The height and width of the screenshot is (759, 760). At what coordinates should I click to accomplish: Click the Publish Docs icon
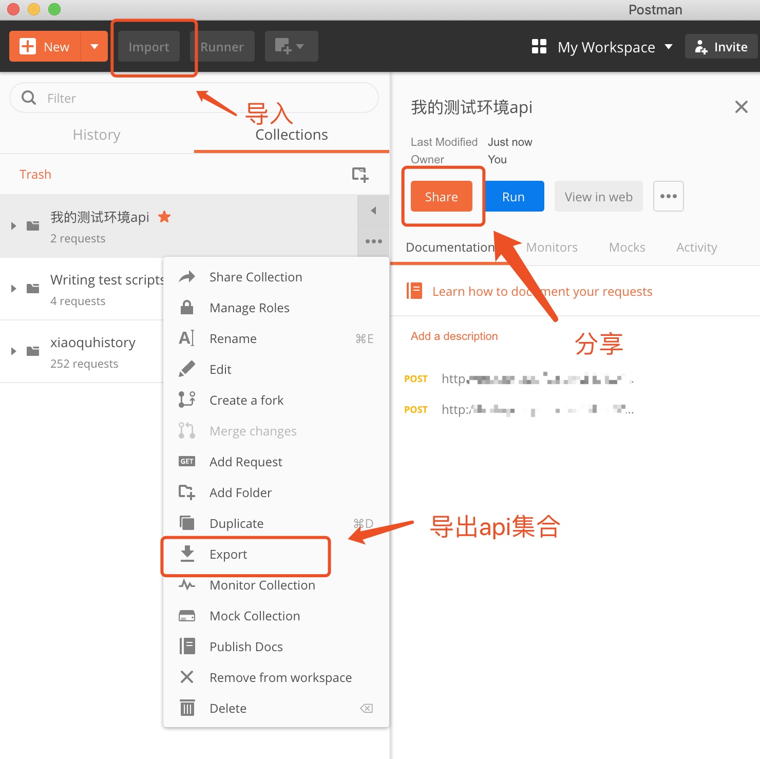point(187,646)
